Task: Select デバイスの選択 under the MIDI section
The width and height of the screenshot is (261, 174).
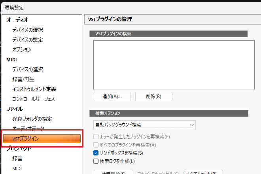Action: pyautogui.click(x=27, y=69)
